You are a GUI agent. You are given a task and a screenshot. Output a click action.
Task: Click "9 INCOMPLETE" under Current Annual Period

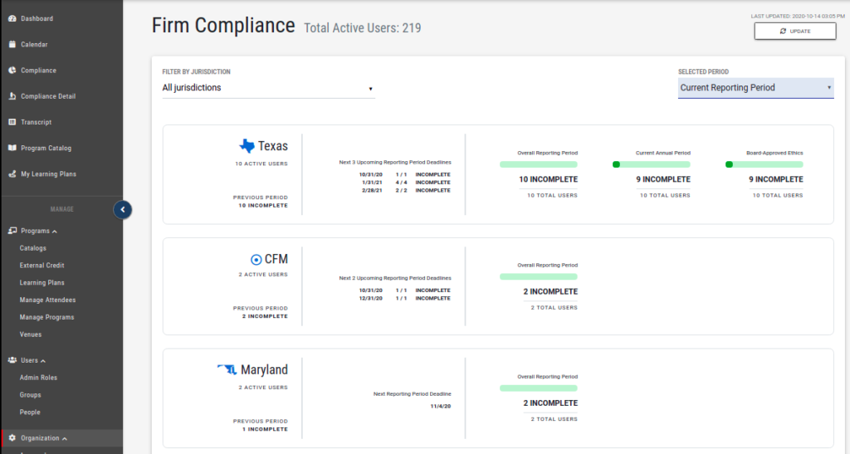coord(663,179)
